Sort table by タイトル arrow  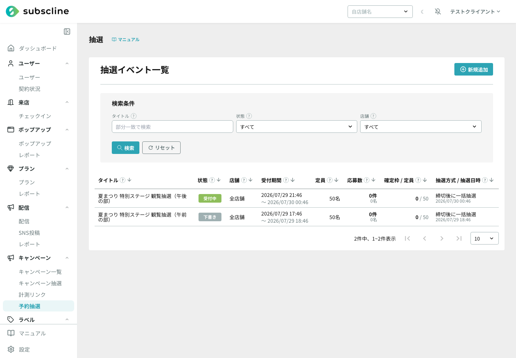(129, 180)
